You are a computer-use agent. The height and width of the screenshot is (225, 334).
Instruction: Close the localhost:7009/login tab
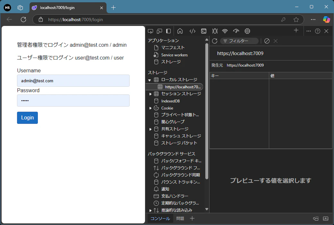point(102,8)
